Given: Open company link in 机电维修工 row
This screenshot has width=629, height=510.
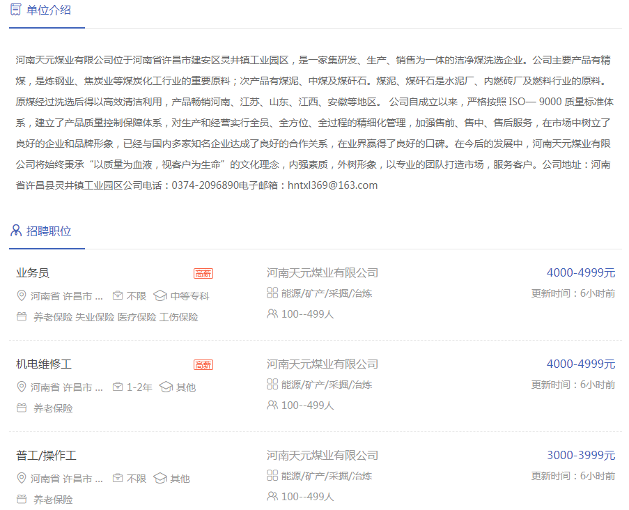Looking at the screenshot, I should pos(323,364).
